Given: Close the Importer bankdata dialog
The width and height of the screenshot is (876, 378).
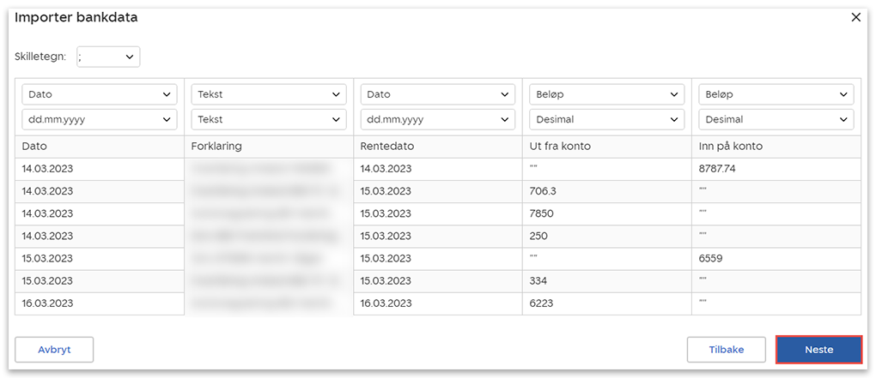Looking at the screenshot, I should [855, 17].
